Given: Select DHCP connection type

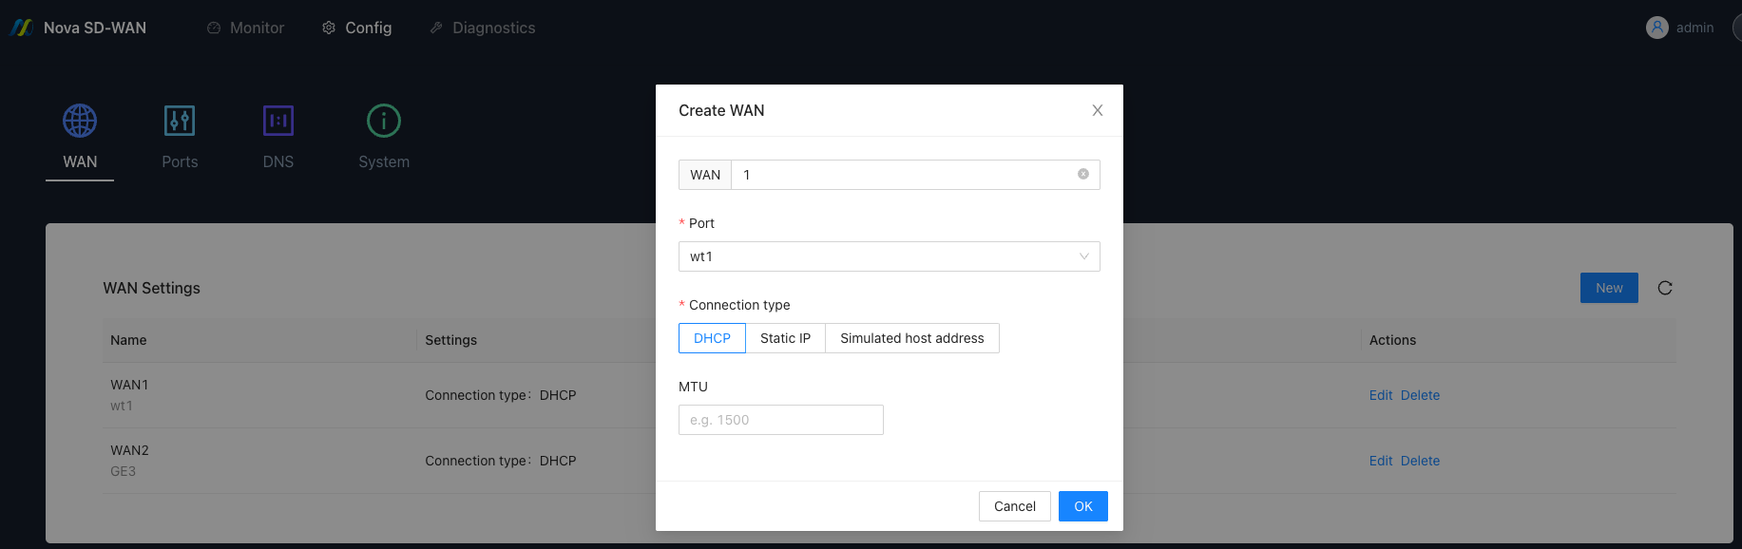Looking at the screenshot, I should [712, 338].
